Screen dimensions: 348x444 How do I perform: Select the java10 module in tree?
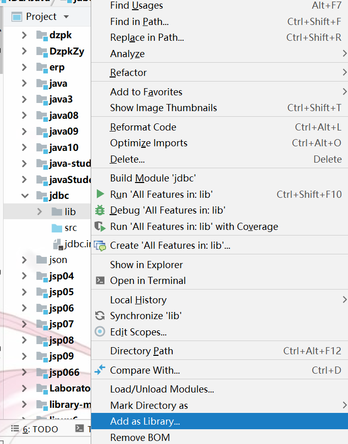pos(64,147)
